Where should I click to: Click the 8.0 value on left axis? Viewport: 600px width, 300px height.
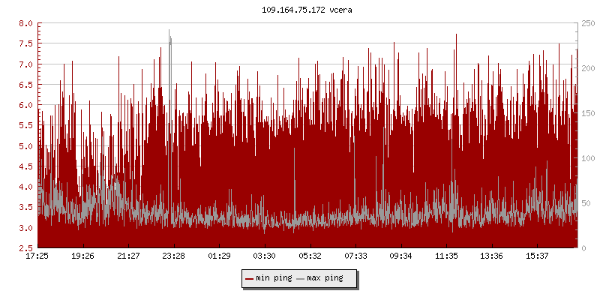25,23
